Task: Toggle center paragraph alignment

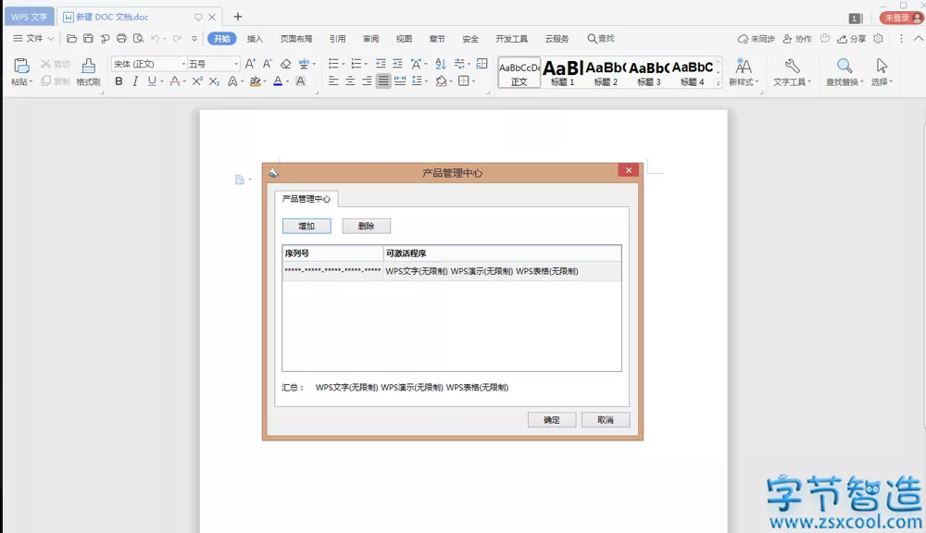Action: [x=350, y=81]
